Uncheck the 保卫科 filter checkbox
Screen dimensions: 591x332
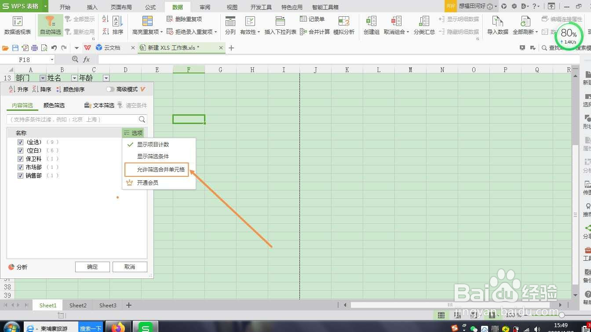coord(20,159)
